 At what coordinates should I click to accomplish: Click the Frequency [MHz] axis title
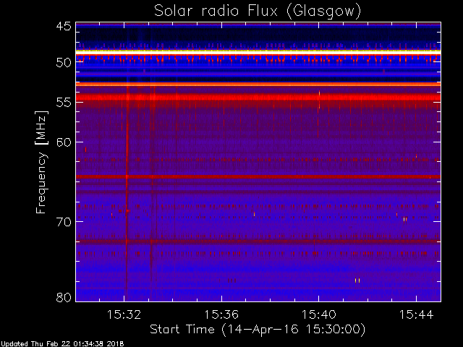tap(42, 162)
